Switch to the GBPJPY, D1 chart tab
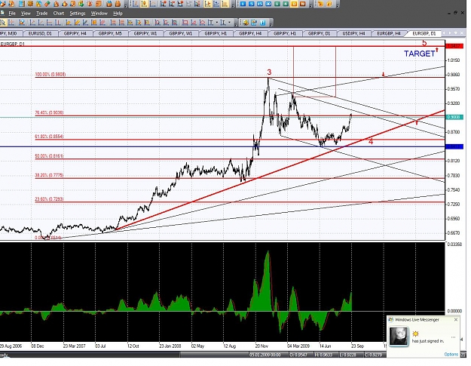The image size is (471, 366). coord(319,33)
